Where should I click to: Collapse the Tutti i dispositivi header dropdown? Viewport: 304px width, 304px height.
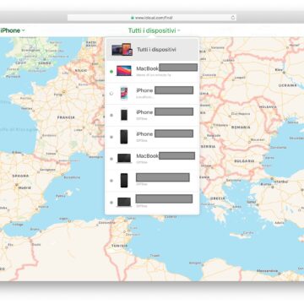pos(155,30)
